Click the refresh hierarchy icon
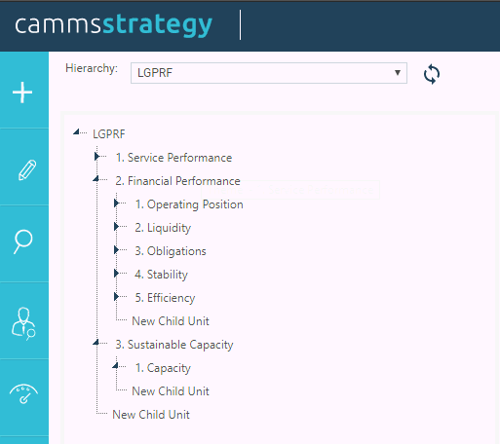Viewport: 500px width, 444px height. pyautogui.click(x=432, y=74)
